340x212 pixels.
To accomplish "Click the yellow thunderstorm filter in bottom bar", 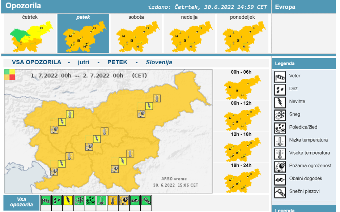I will (x=68, y=200).
